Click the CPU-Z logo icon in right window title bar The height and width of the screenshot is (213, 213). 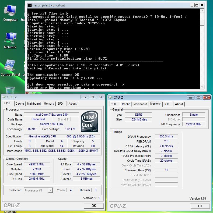coord(110,97)
